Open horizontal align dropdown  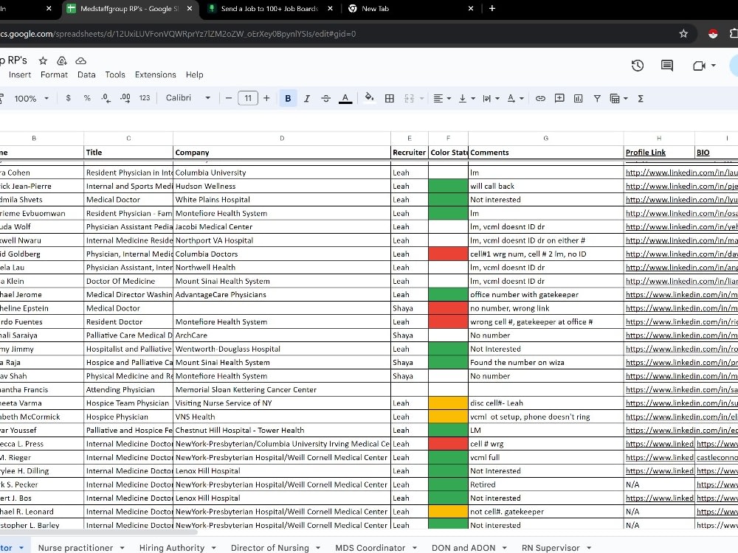(x=442, y=98)
